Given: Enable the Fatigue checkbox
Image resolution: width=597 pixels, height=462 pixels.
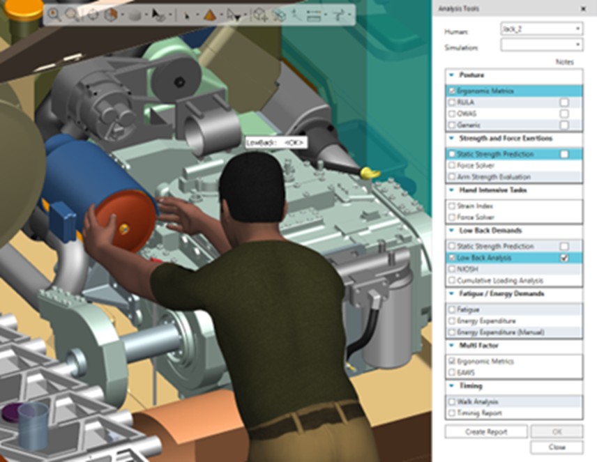Looking at the screenshot, I should click(x=452, y=309).
